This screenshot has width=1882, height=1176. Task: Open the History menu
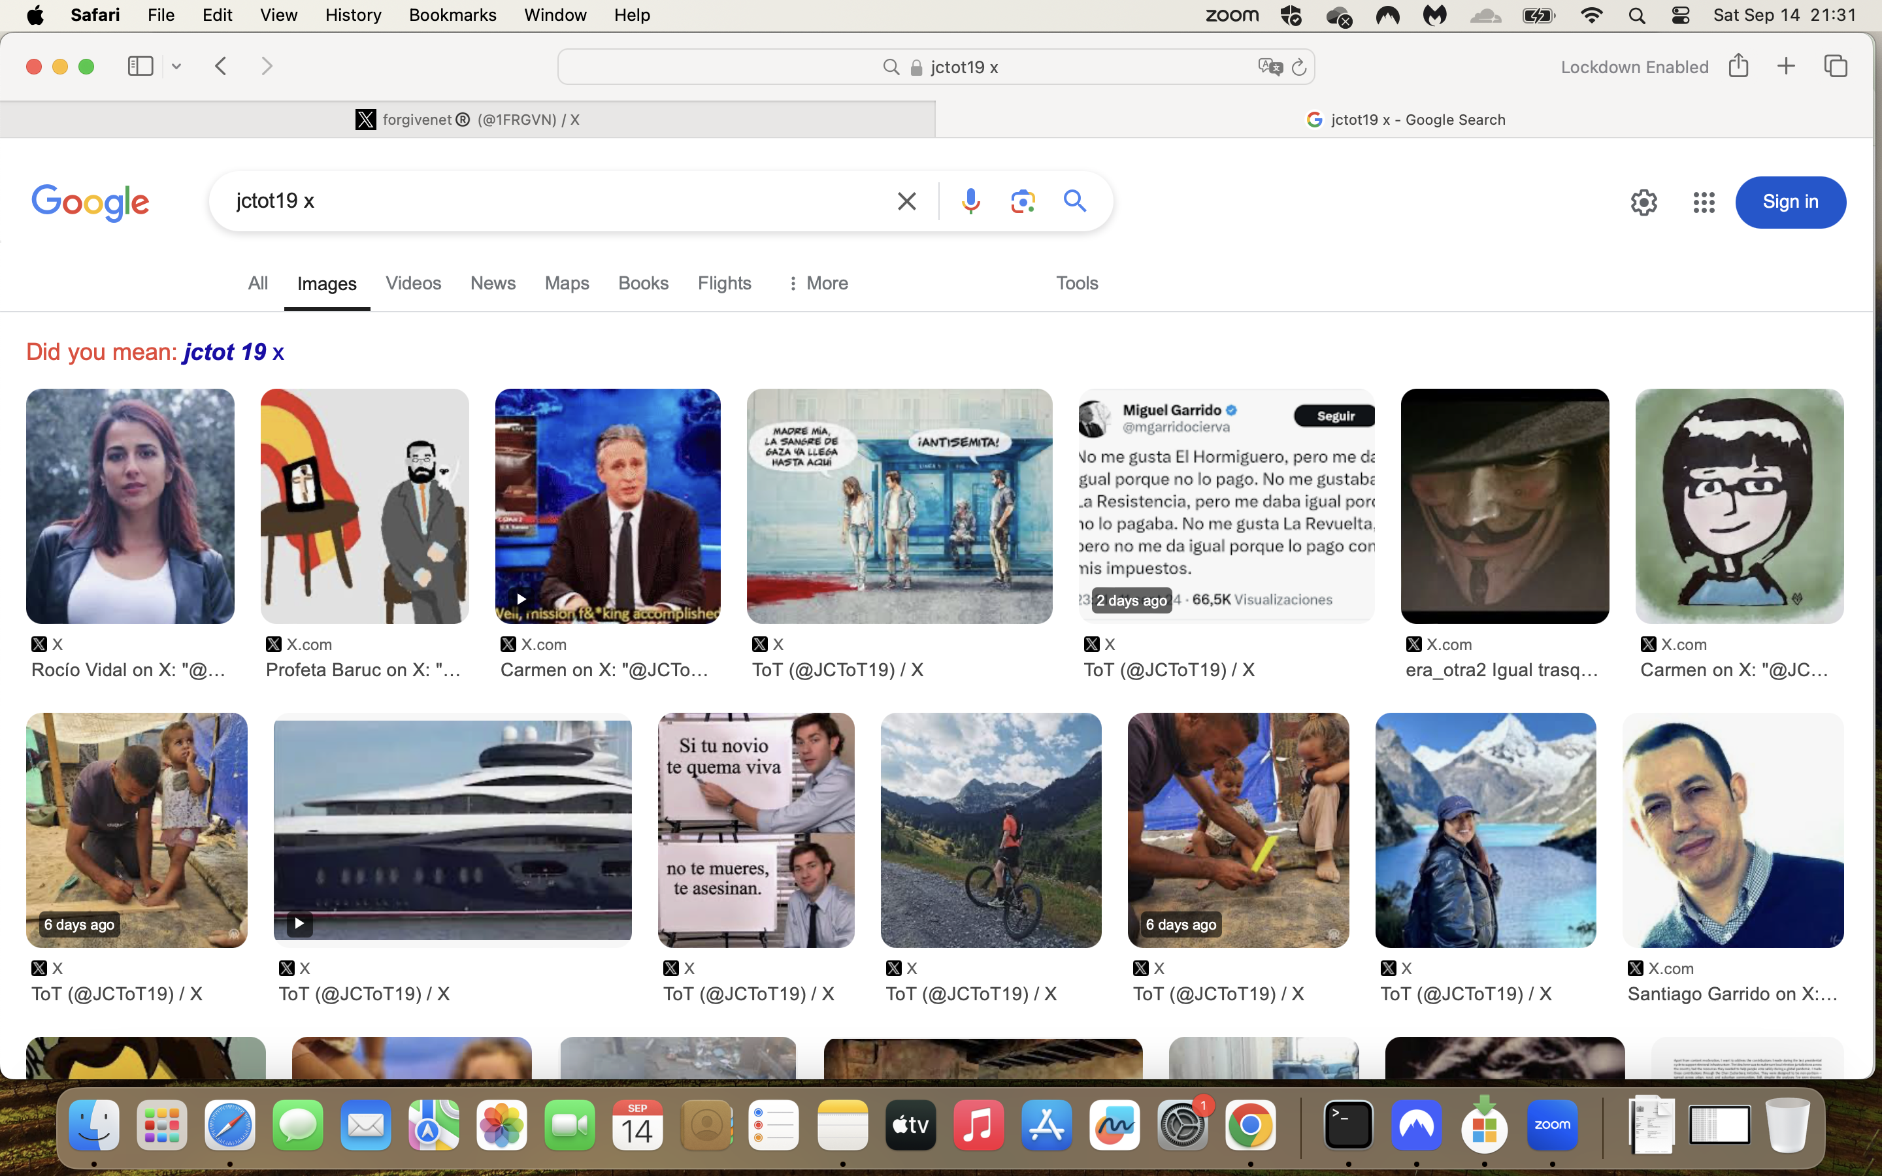pyautogui.click(x=353, y=16)
